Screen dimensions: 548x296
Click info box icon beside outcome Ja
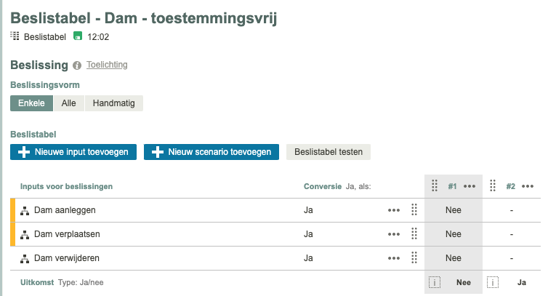[x=493, y=283]
